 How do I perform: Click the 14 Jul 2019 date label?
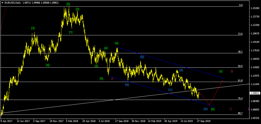click(x=187, y=121)
